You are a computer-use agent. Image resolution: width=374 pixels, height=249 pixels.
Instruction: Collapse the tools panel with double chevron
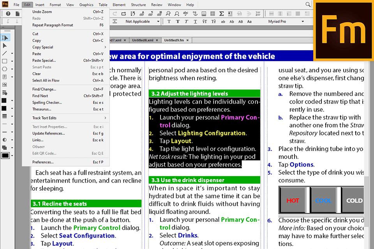3,28
